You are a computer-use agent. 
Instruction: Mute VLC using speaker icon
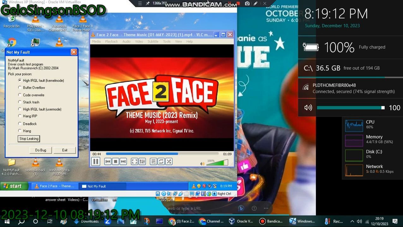[202, 163]
